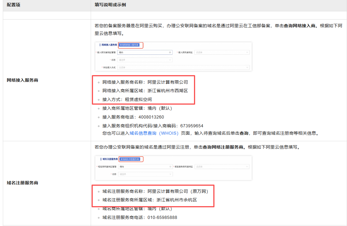This screenshot has height=226, width=347.
Task: Select the 域名注册服务商 row label in left column
Action: (x=22, y=183)
